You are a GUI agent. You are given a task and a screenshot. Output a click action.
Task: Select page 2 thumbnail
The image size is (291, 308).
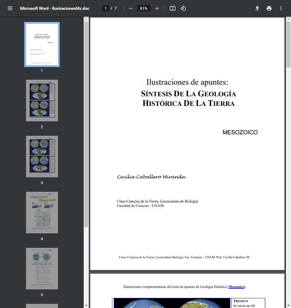pyautogui.click(x=42, y=100)
